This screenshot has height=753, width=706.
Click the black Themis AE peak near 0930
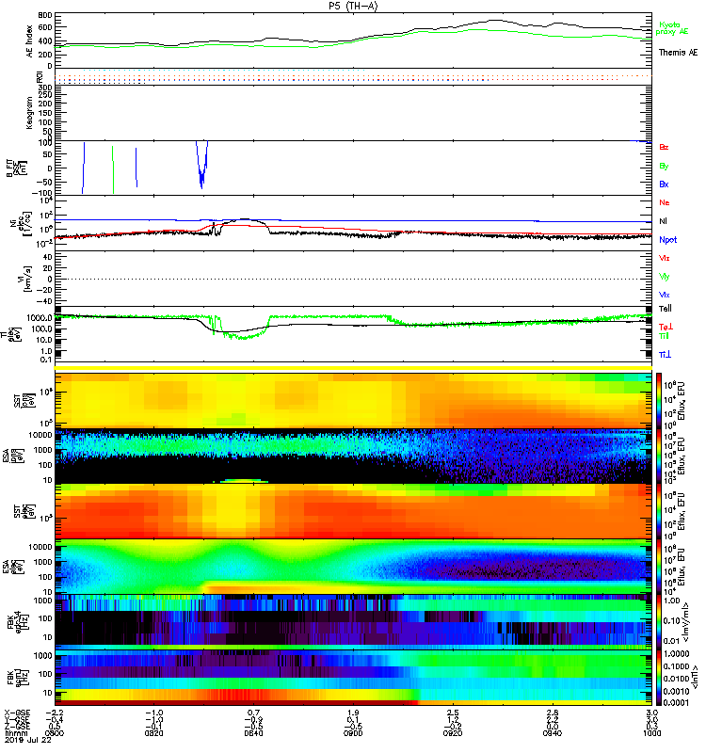(495, 20)
